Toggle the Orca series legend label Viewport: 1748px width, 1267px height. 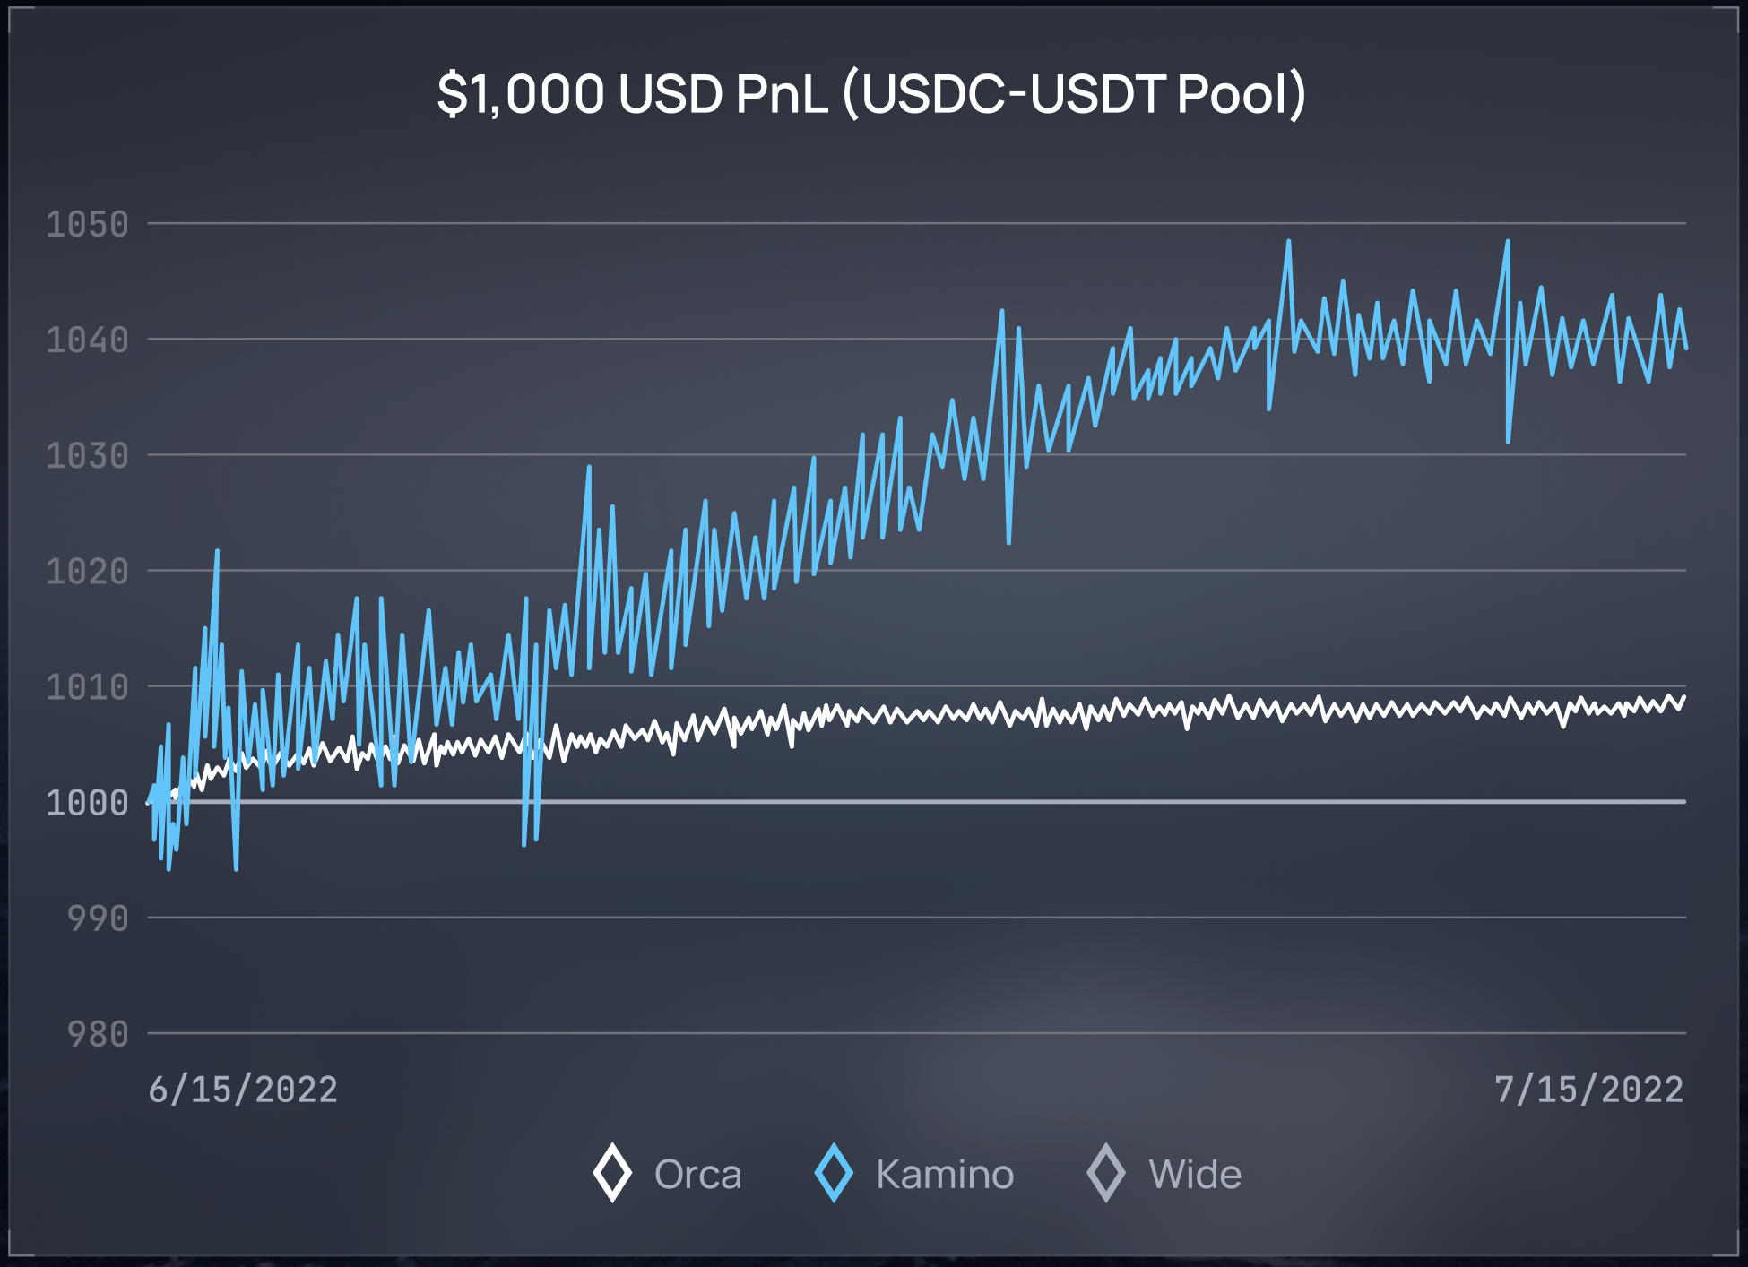[697, 1175]
